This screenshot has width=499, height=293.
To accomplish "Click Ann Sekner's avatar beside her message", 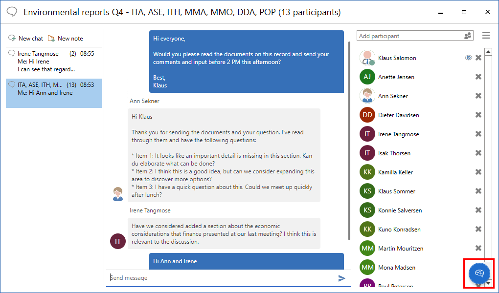I will 118,194.
